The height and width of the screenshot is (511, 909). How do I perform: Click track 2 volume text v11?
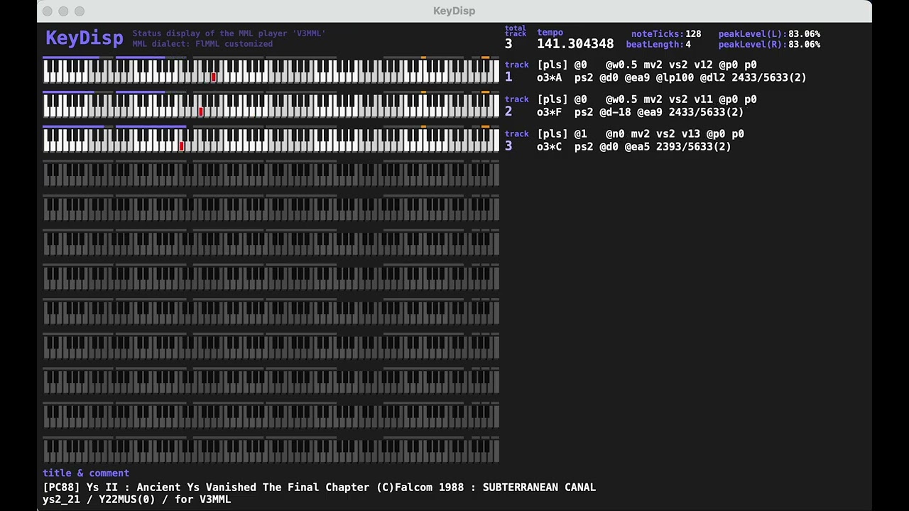(702, 99)
